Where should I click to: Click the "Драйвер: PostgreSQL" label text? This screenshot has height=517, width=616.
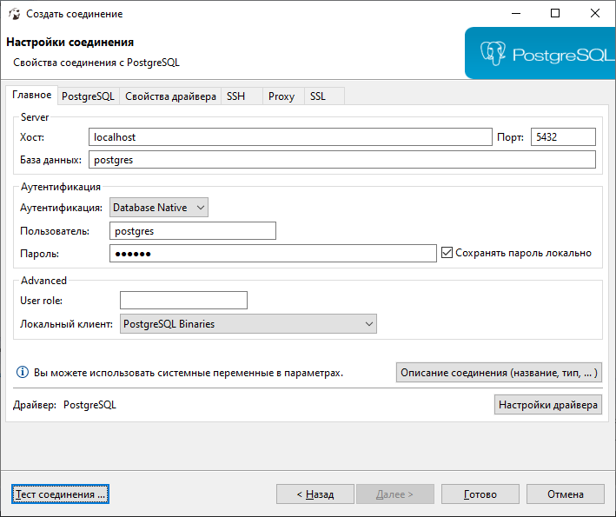pyautogui.click(x=64, y=405)
